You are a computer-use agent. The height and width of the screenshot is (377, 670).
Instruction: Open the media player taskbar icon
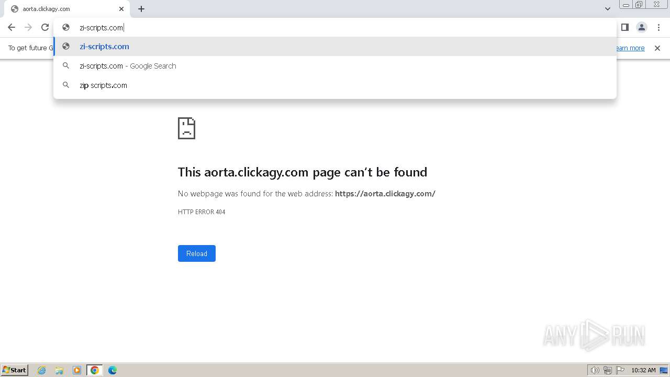pos(77,370)
